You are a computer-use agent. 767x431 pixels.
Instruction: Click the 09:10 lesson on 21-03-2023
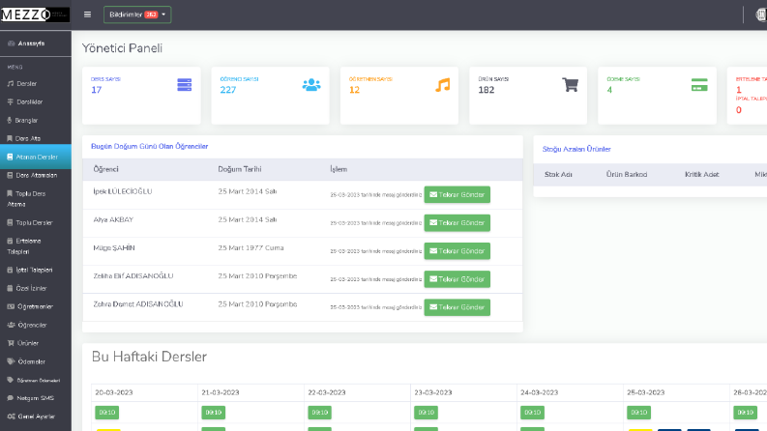tap(214, 413)
